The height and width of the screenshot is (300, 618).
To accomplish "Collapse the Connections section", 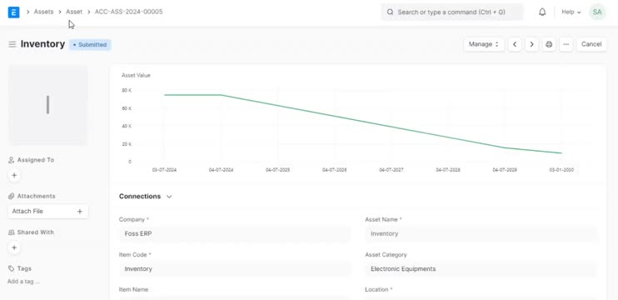I will (169, 197).
